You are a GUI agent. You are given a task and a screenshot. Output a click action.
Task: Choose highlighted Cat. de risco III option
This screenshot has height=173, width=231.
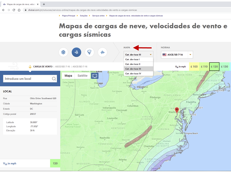(139, 69)
